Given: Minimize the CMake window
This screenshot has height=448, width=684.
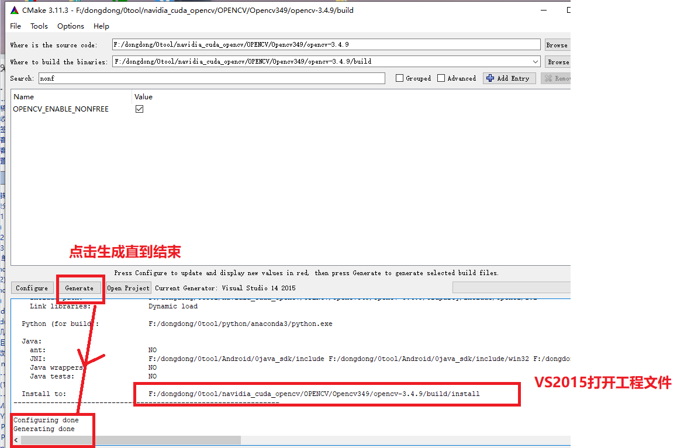Looking at the screenshot, I should click(544, 10).
